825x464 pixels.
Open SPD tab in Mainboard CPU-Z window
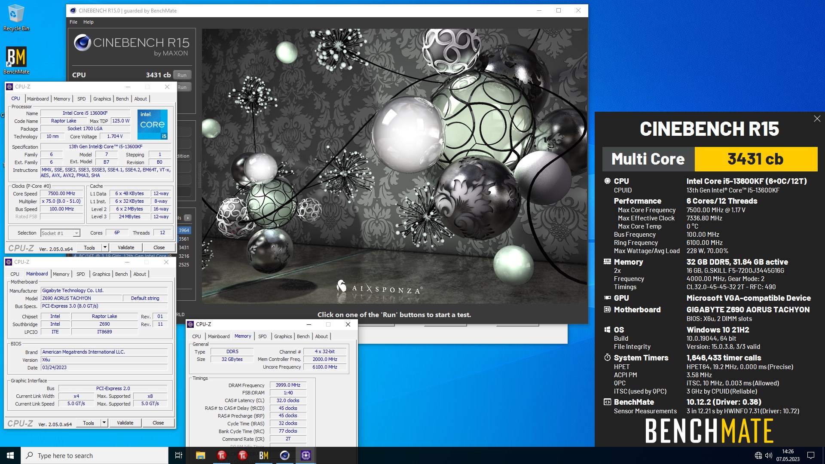click(x=81, y=274)
